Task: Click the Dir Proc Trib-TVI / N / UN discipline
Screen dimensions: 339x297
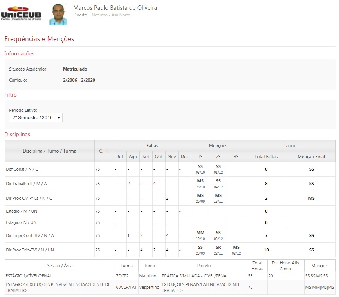Action: [30, 250]
